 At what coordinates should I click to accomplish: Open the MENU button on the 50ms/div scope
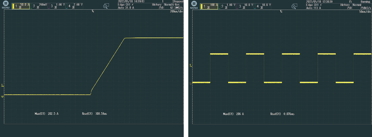click(194, 5)
